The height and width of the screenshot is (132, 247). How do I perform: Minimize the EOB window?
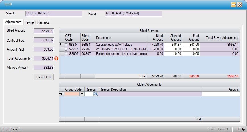click(233, 5)
